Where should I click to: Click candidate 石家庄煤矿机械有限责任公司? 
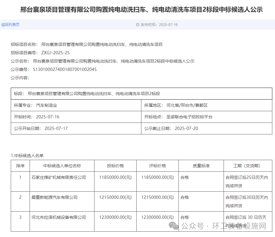coord(59,178)
